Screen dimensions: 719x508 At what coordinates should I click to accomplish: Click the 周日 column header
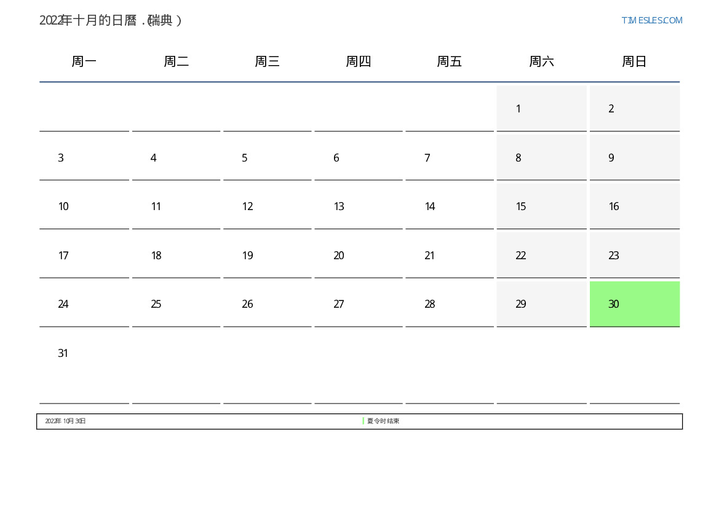pos(634,61)
